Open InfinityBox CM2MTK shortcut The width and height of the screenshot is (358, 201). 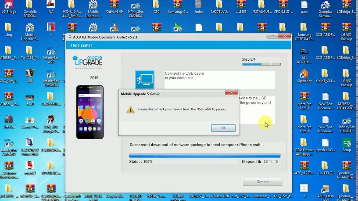click(x=51, y=78)
